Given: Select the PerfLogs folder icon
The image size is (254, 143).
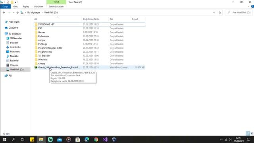Looking at the screenshot, I should [x=36, y=44].
